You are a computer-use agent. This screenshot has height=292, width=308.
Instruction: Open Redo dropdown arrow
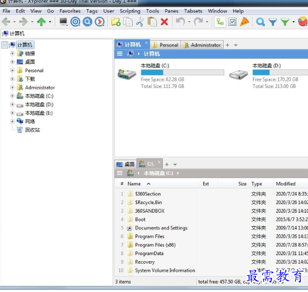(x=207, y=22)
